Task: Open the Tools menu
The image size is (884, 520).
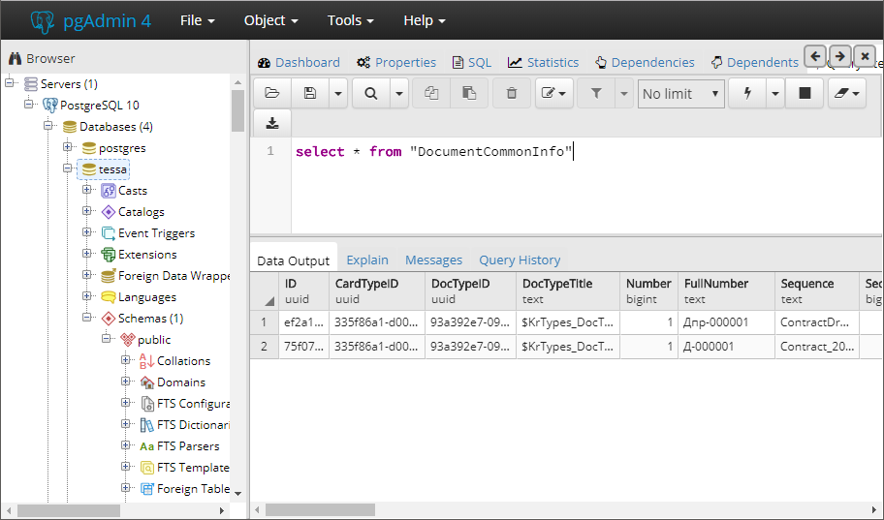Action: click(350, 20)
